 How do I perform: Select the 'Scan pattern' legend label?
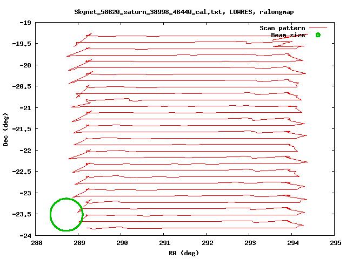click(282, 28)
